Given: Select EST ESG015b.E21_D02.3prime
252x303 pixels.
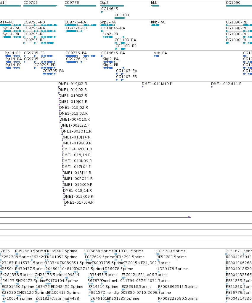Looking at the screenshot, I should [x=147, y=263].
